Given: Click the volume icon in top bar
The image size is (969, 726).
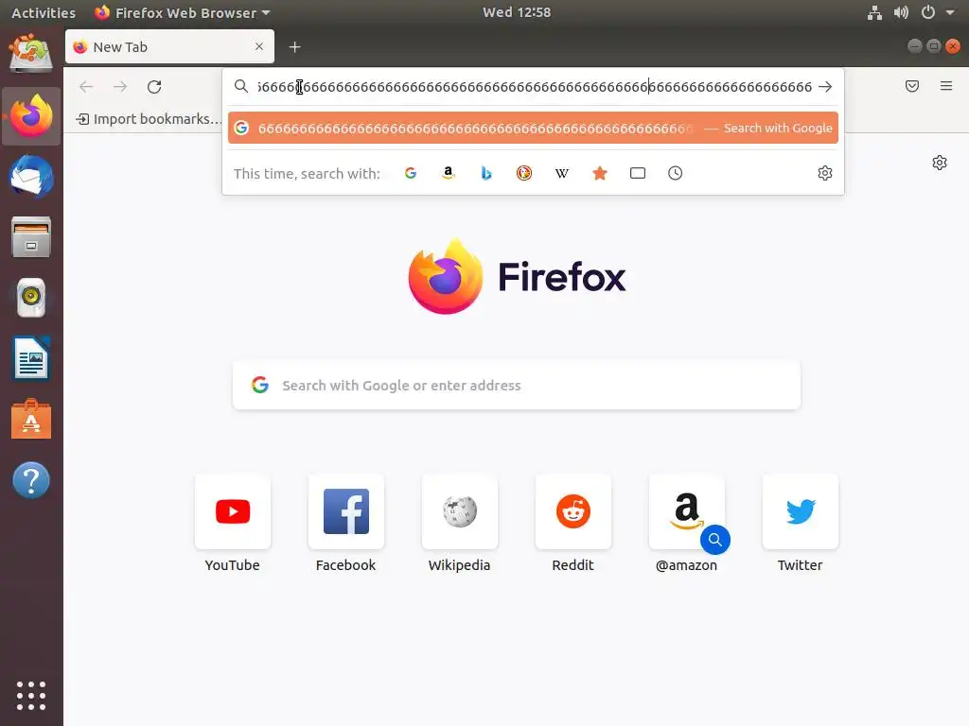Looking at the screenshot, I should [x=901, y=12].
